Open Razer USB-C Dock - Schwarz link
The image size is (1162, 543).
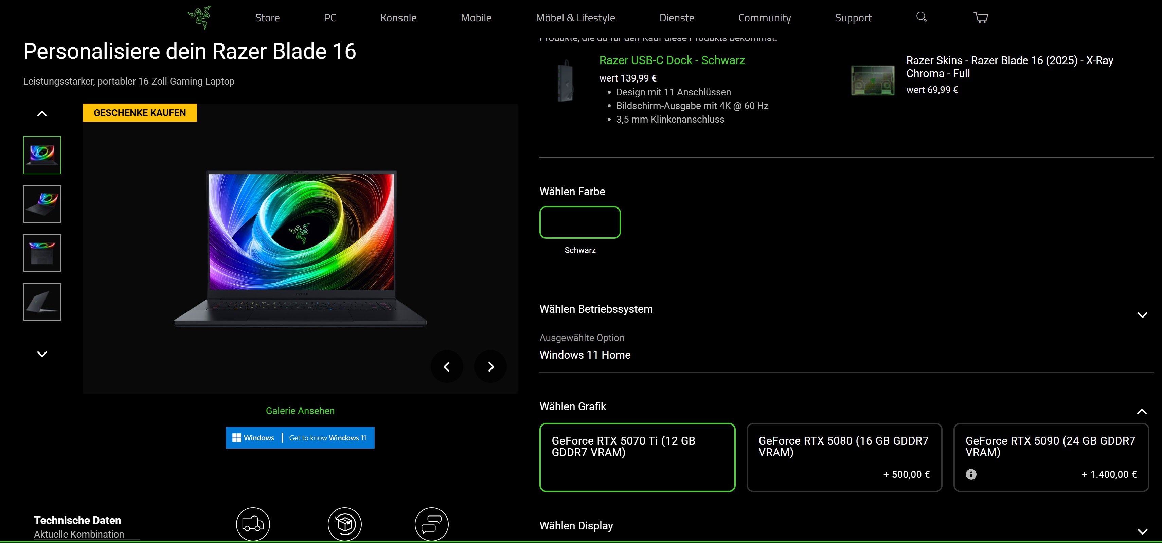[x=672, y=60]
